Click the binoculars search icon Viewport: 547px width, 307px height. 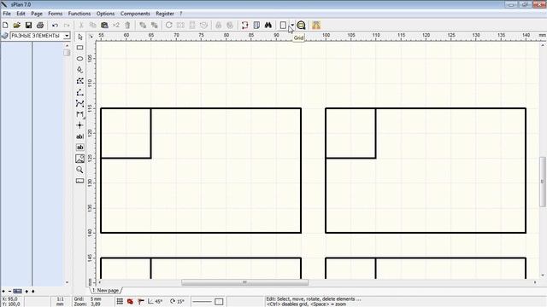click(268, 25)
